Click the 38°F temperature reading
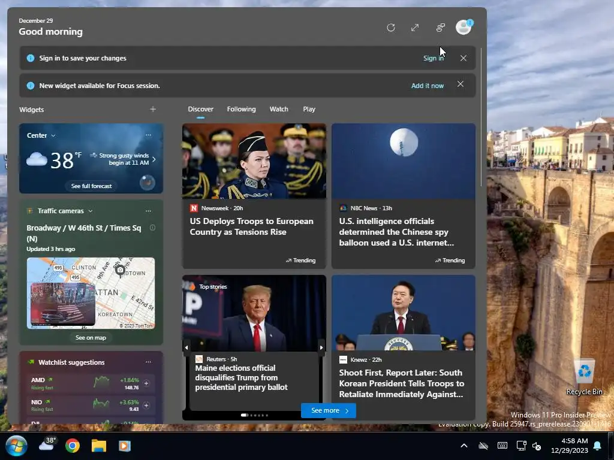This screenshot has height=460, width=614. click(x=66, y=160)
